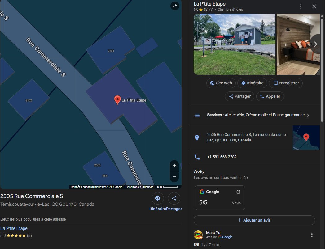Click the Partager pill button
The image size is (325, 249).
tap(239, 96)
